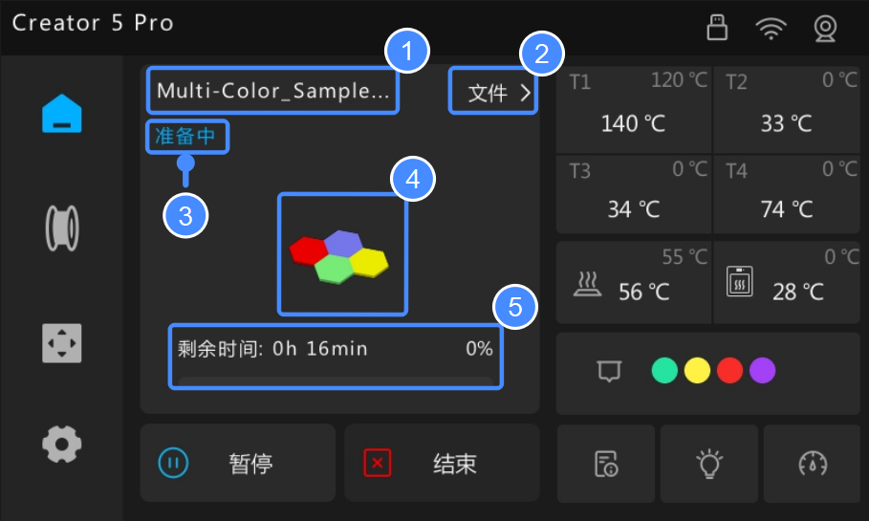
Task: Open the print file info button
Action: [x=606, y=464]
